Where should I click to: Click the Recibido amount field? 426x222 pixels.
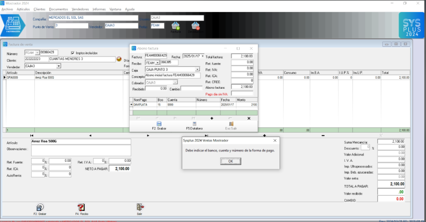[x=156, y=89]
